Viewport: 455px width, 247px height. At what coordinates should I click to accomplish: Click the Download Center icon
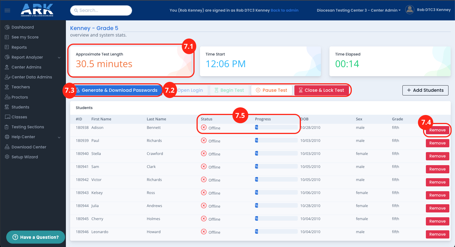pos(7,147)
